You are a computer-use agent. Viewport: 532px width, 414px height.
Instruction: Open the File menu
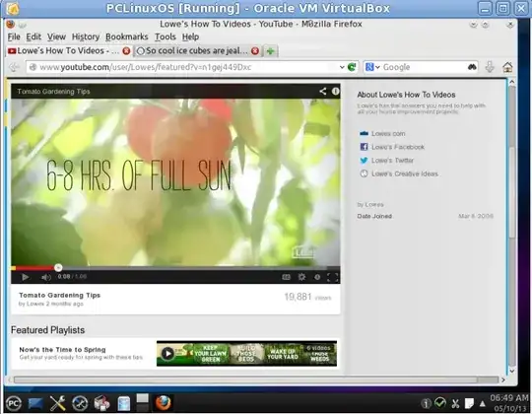(x=14, y=36)
